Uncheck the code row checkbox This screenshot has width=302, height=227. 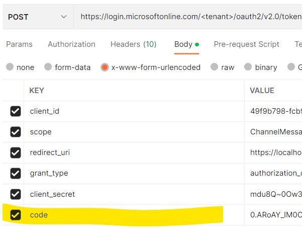click(16, 215)
